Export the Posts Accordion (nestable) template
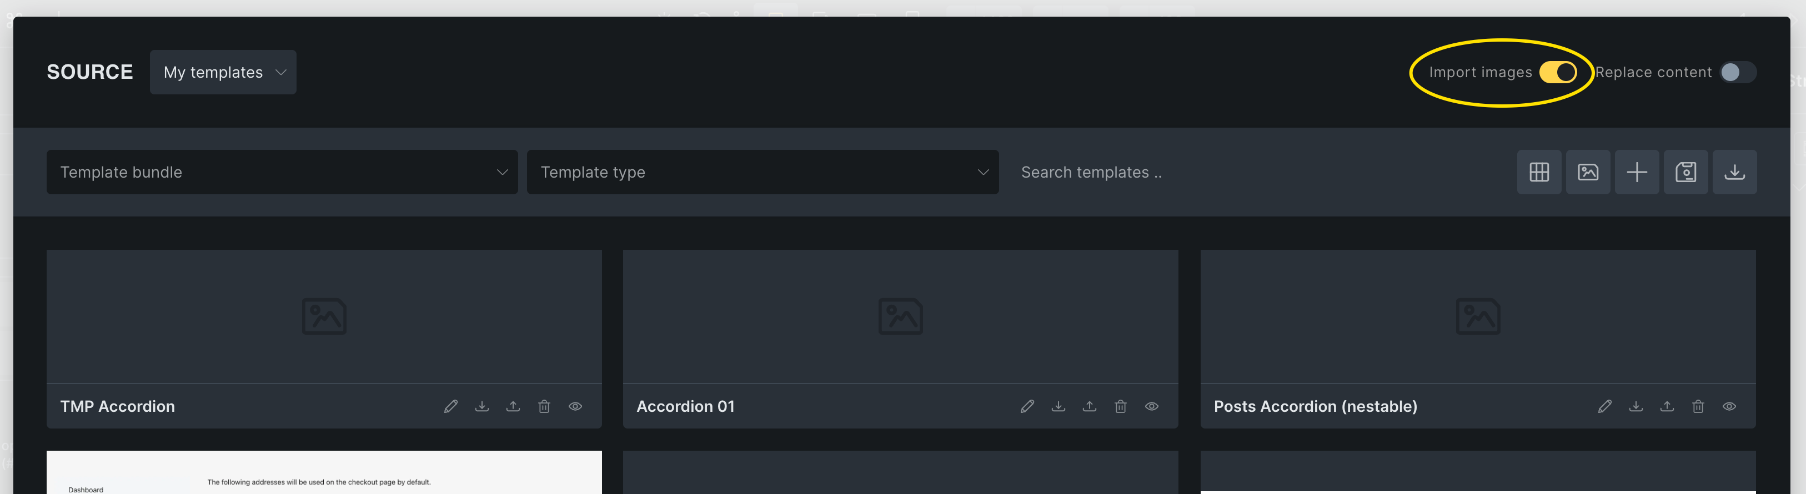Screen dimensions: 1806x494 click(1667, 406)
